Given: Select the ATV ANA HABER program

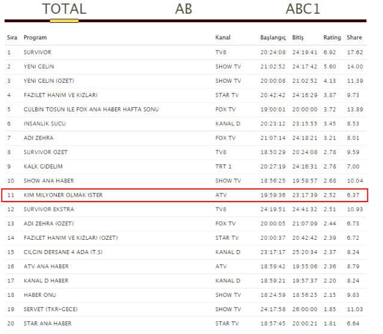Looking at the screenshot, I should (46, 266).
